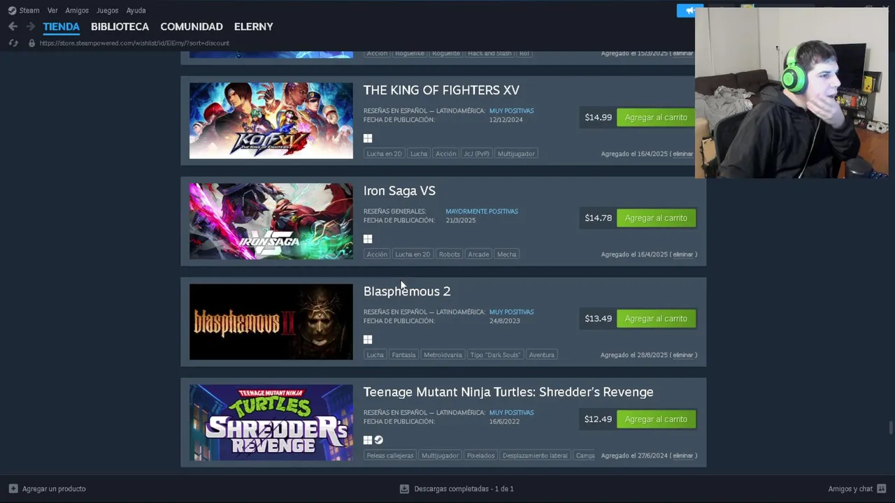Open the downloads icon in the bottom bar
Image resolution: width=895 pixels, height=503 pixels.
[404, 488]
